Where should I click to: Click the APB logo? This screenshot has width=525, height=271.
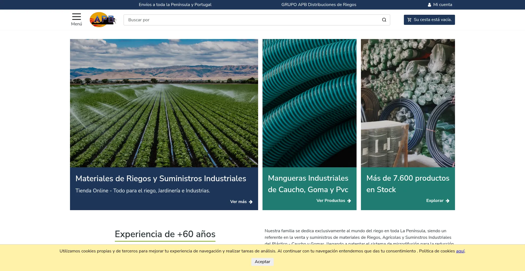coord(103,20)
